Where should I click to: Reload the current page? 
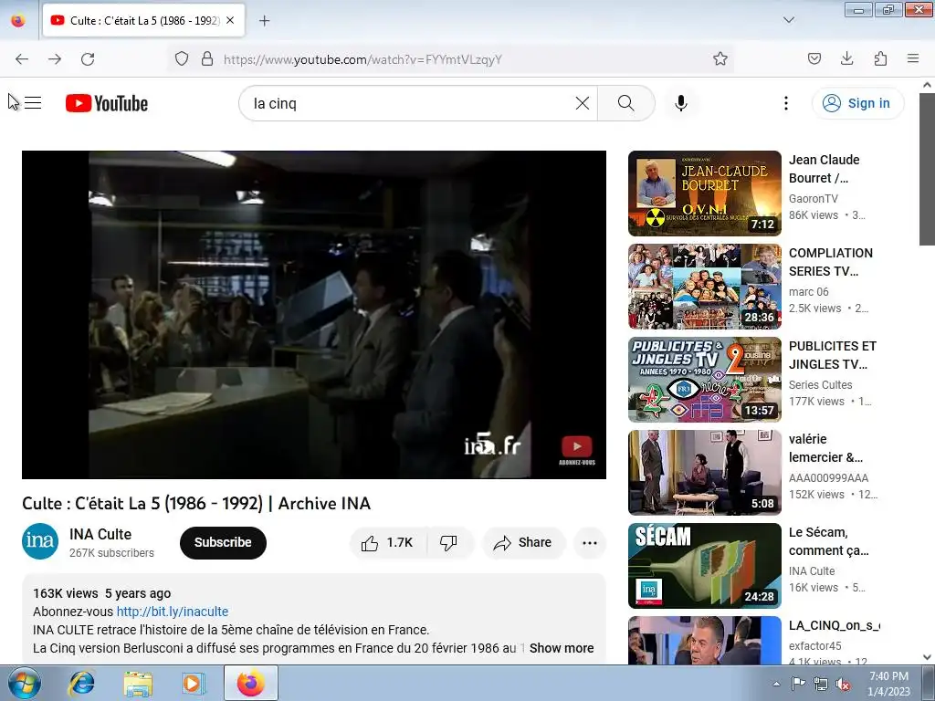[88, 59]
